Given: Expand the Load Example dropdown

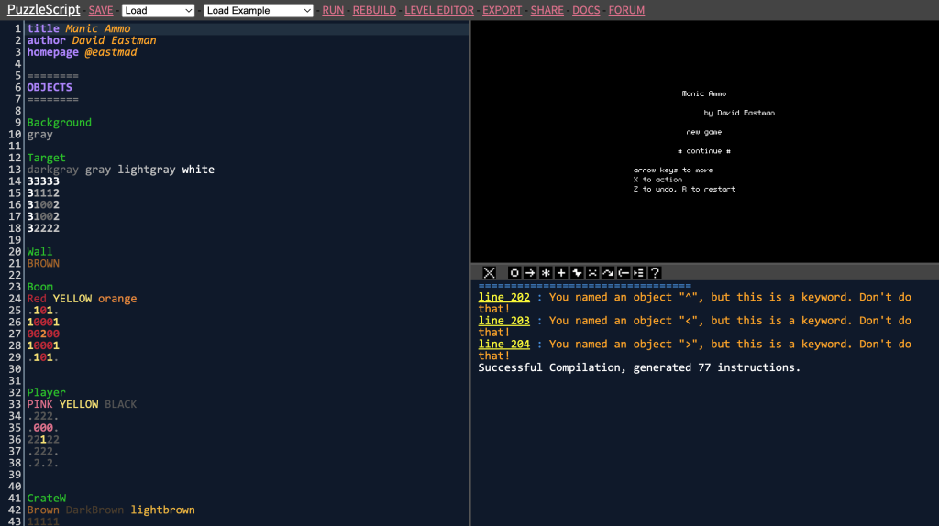Looking at the screenshot, I should coord(259,11).
